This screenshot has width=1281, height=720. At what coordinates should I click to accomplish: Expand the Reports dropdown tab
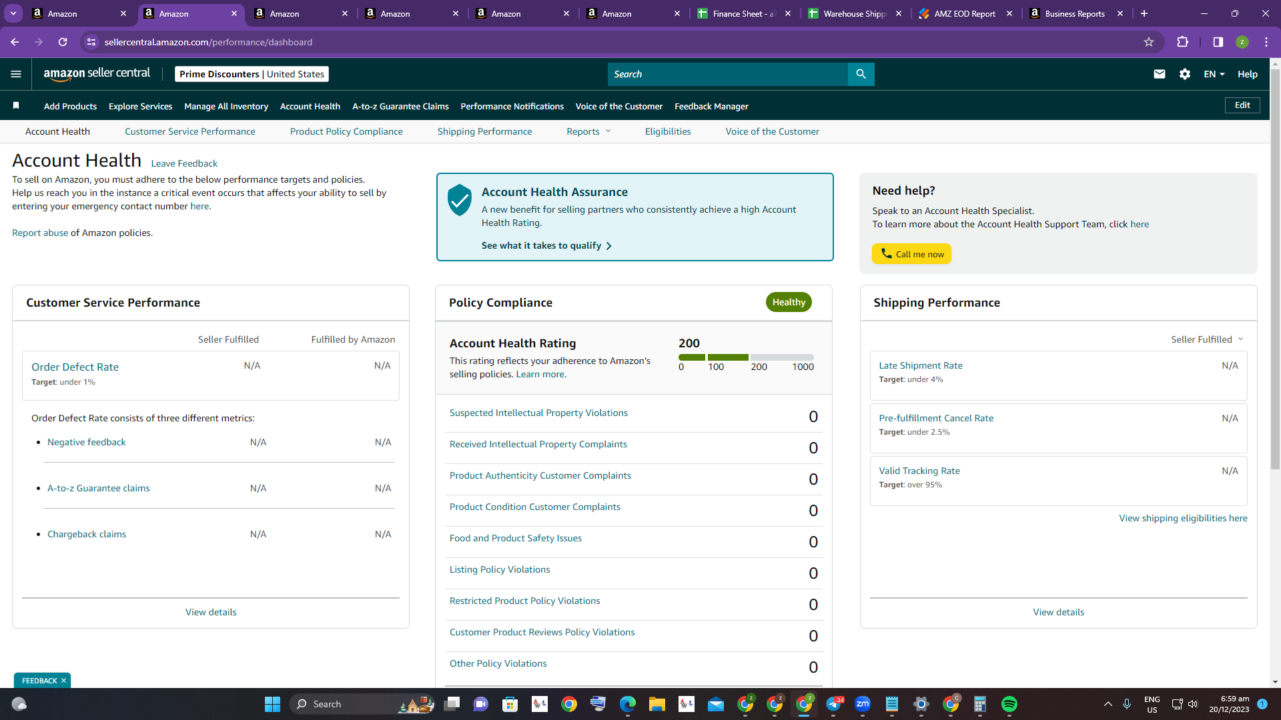588,131
